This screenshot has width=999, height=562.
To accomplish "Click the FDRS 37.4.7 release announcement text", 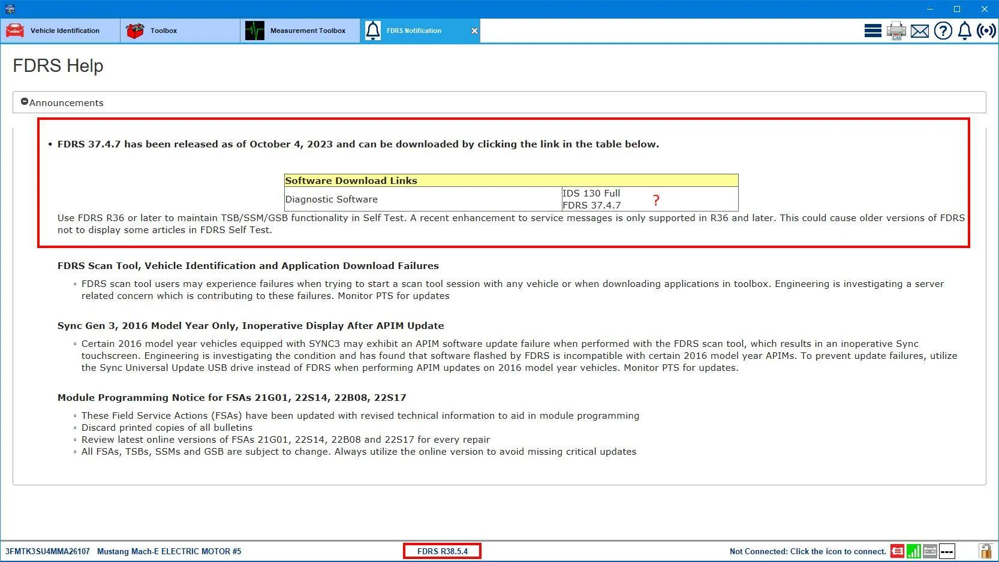I will 358,144.
